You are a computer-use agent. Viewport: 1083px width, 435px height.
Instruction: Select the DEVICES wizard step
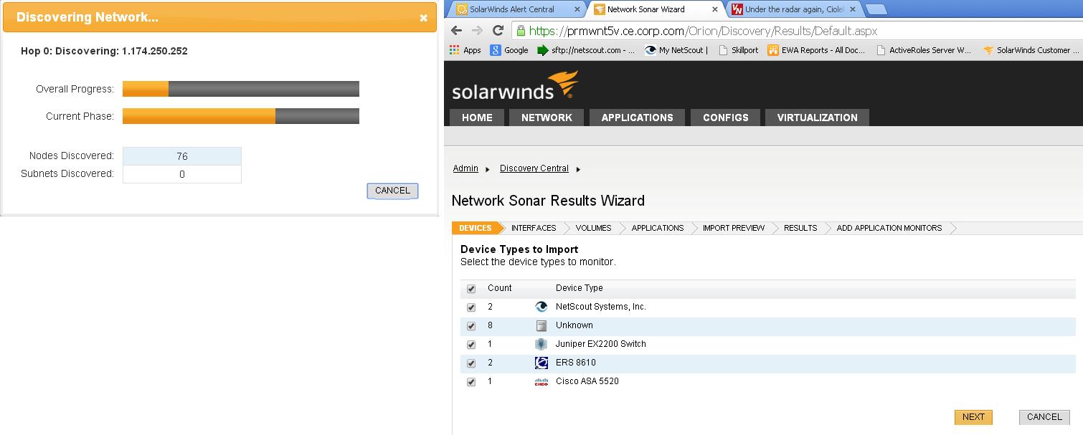pos(475,228)
